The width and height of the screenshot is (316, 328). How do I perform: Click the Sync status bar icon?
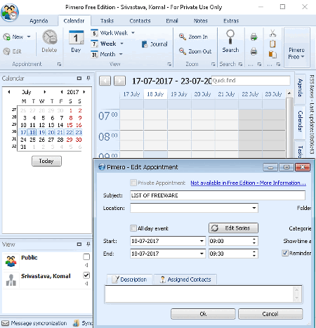pyautogui.click(x=76, y=323)
